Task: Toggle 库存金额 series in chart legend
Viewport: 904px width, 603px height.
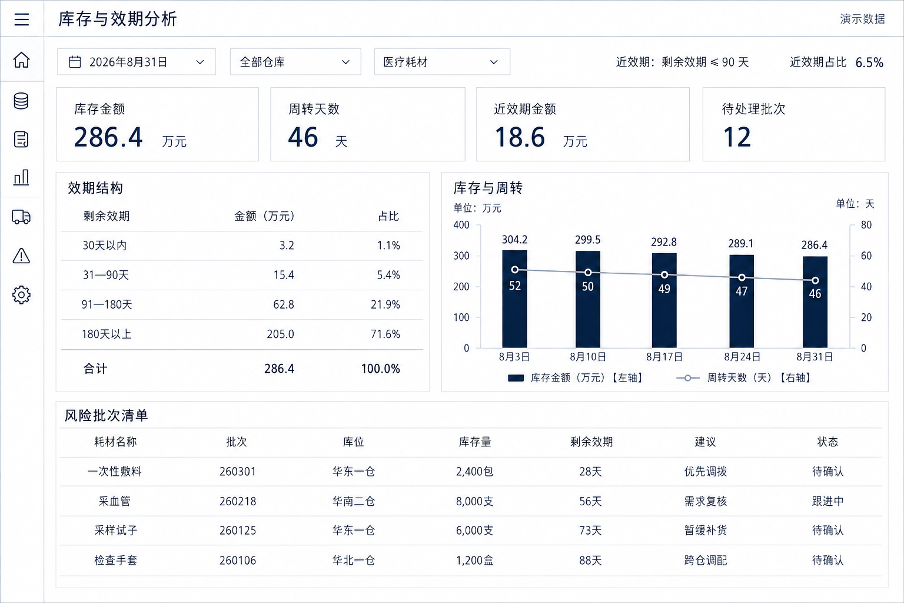Action: 575,377
